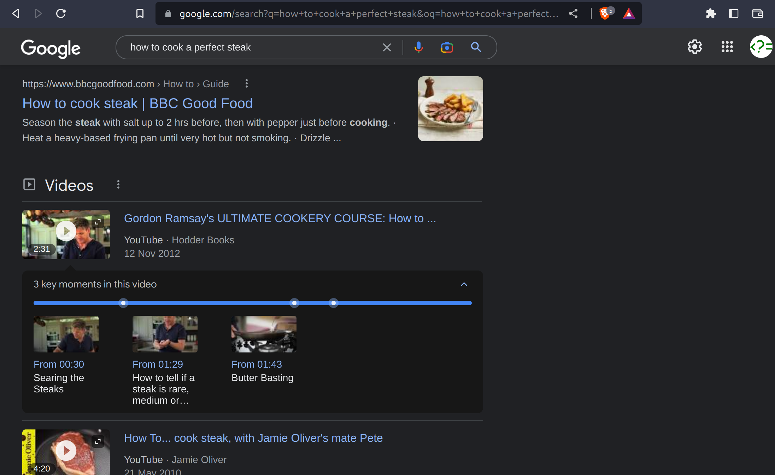Open the BBC Good Food result options menu

[246, 84]
